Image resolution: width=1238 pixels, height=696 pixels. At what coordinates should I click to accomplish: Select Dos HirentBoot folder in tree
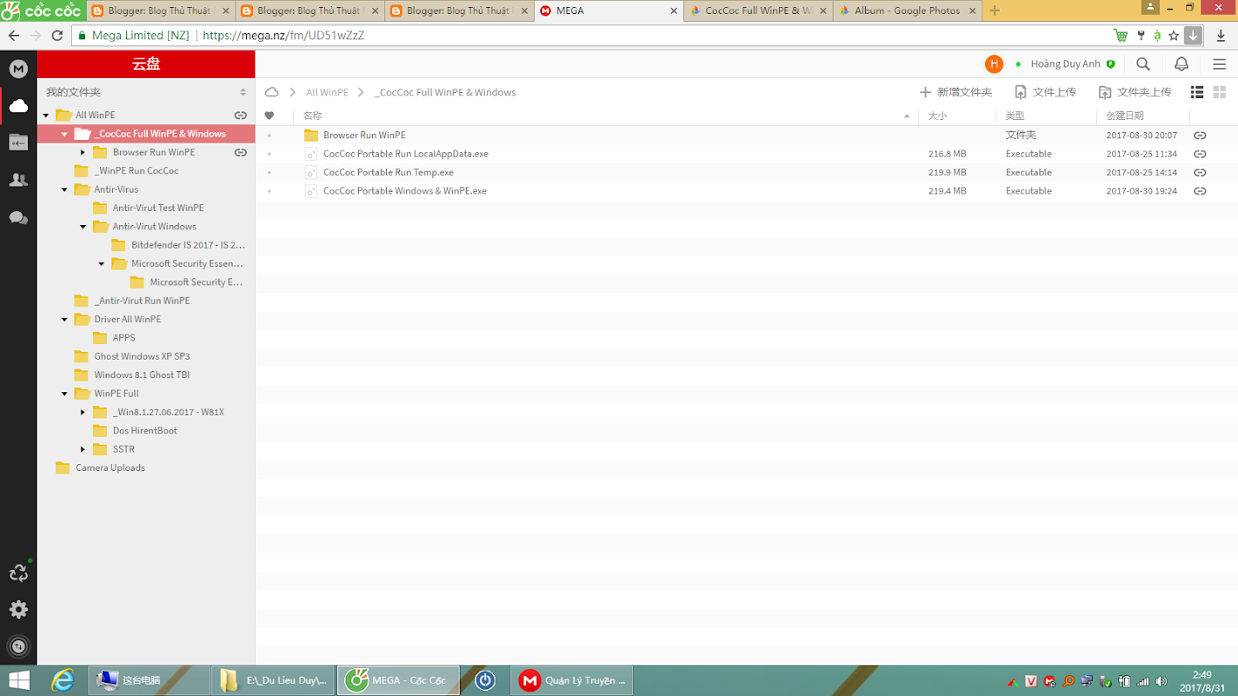click(146, 431)
